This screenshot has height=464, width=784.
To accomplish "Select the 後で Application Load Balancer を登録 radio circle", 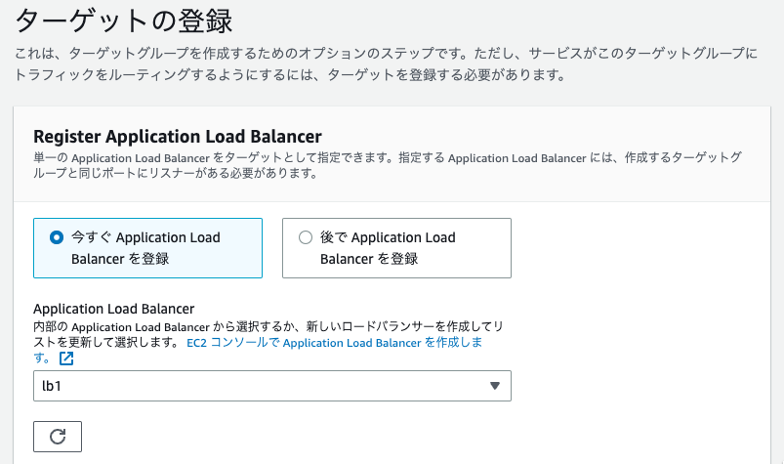I will click(x=306, y=237).
